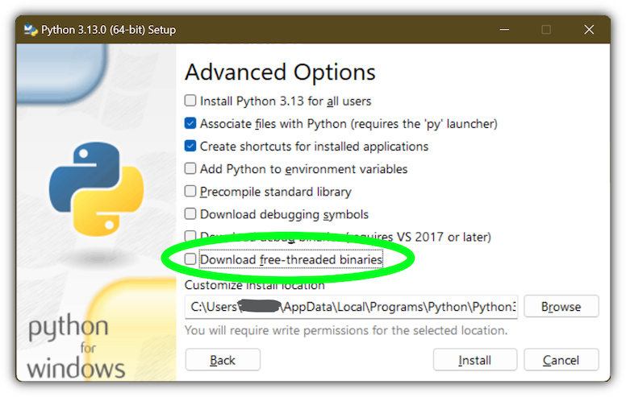Click the Python logo in the sidebar

click(96, 187)
